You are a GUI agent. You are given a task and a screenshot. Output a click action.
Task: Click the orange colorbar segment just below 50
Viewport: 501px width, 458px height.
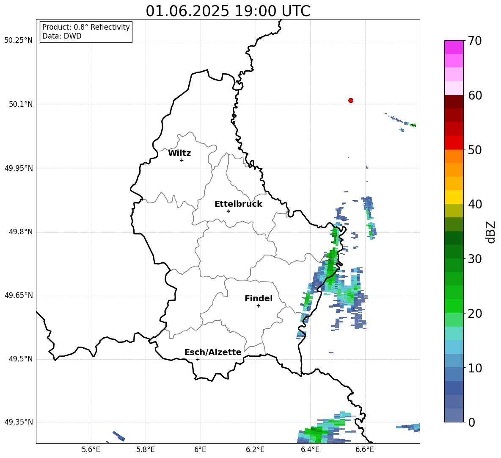(454, 156)
